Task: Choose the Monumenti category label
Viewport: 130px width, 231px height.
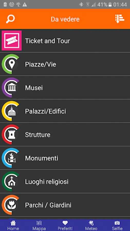Action: coord(42,158)
